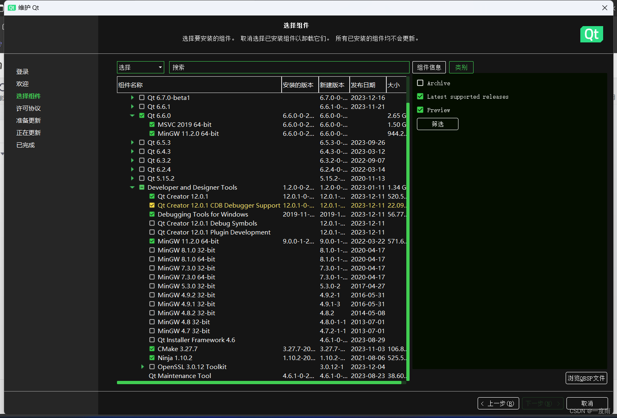Image resolution: width=617 pixels, height=418 pixels.
Task: Toggle Qt Creator 12.0.1 CDB Debugger Support checkbox
Action: (152, 205)
